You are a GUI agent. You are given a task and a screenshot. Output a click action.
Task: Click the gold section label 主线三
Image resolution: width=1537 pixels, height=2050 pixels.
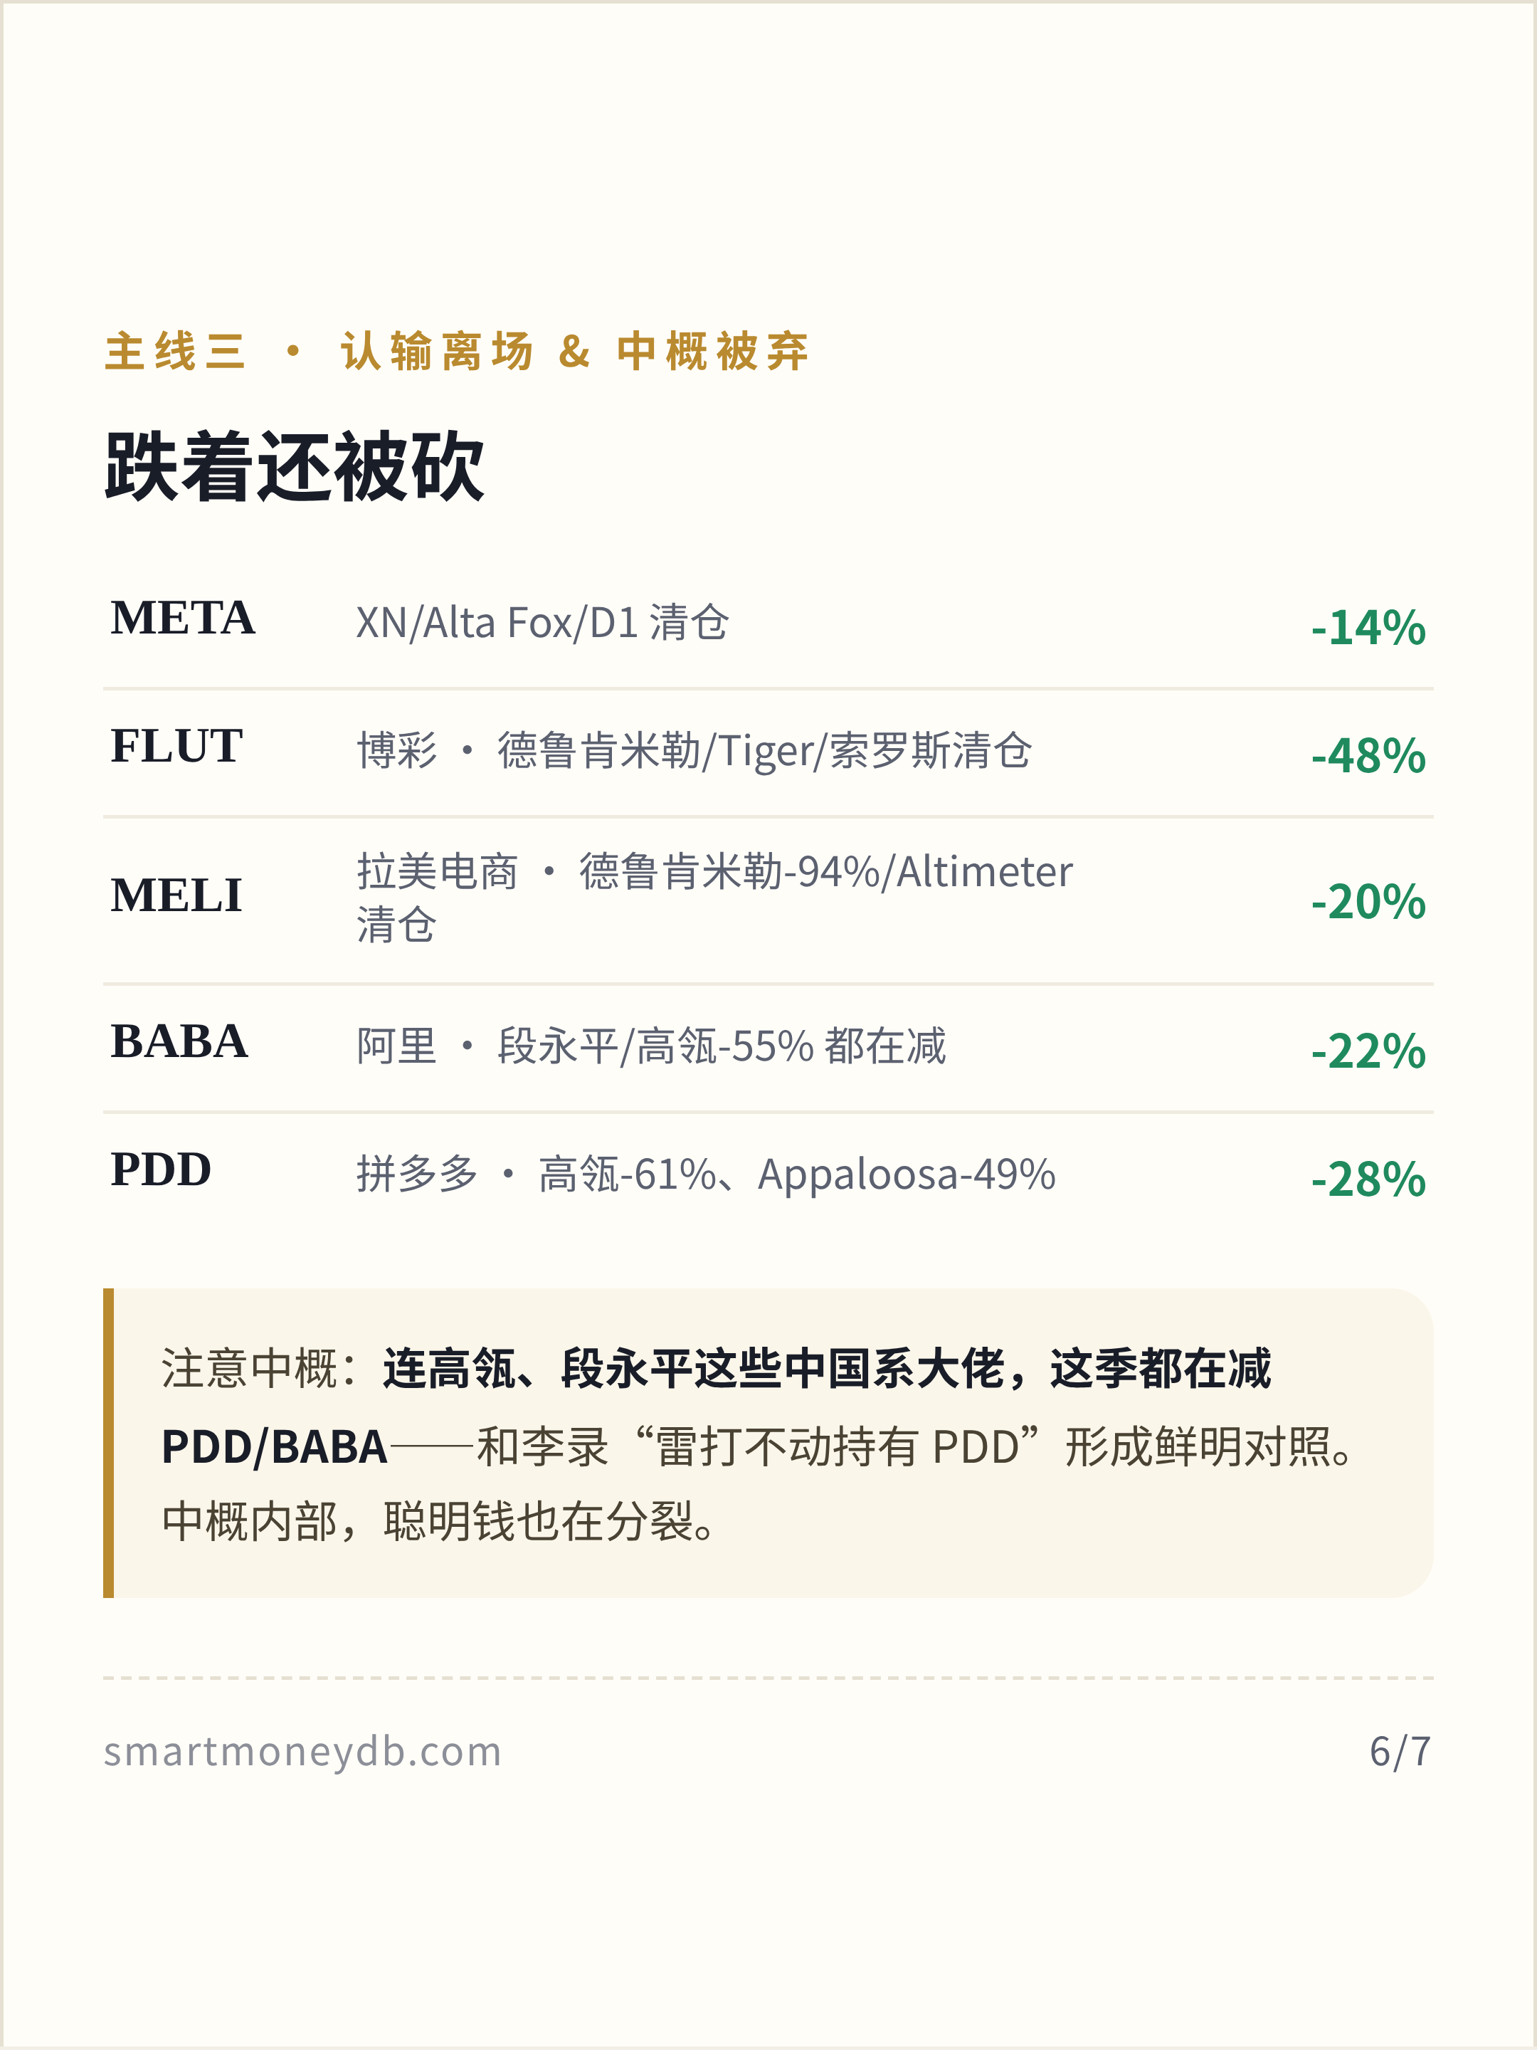[175, 351]
